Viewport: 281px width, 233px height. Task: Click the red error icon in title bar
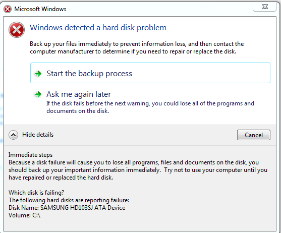pyautogui.click(x=8, y=9)
